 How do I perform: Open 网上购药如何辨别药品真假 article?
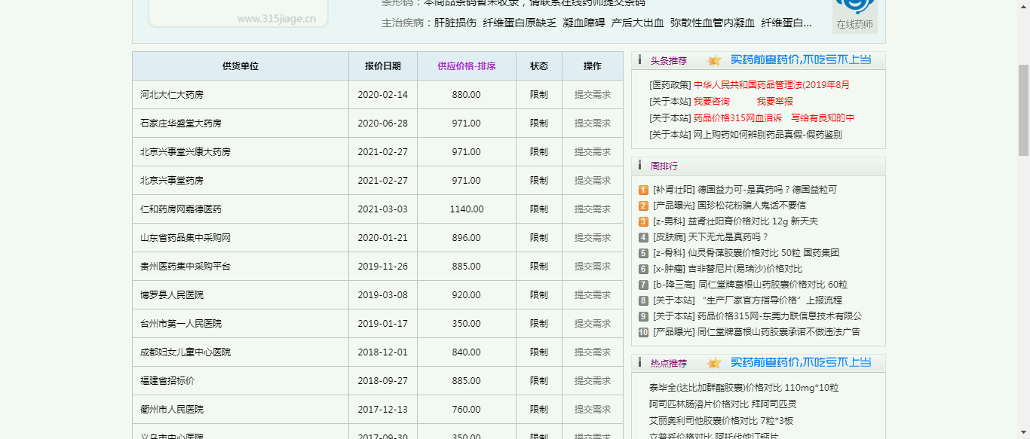pos(768,135)
